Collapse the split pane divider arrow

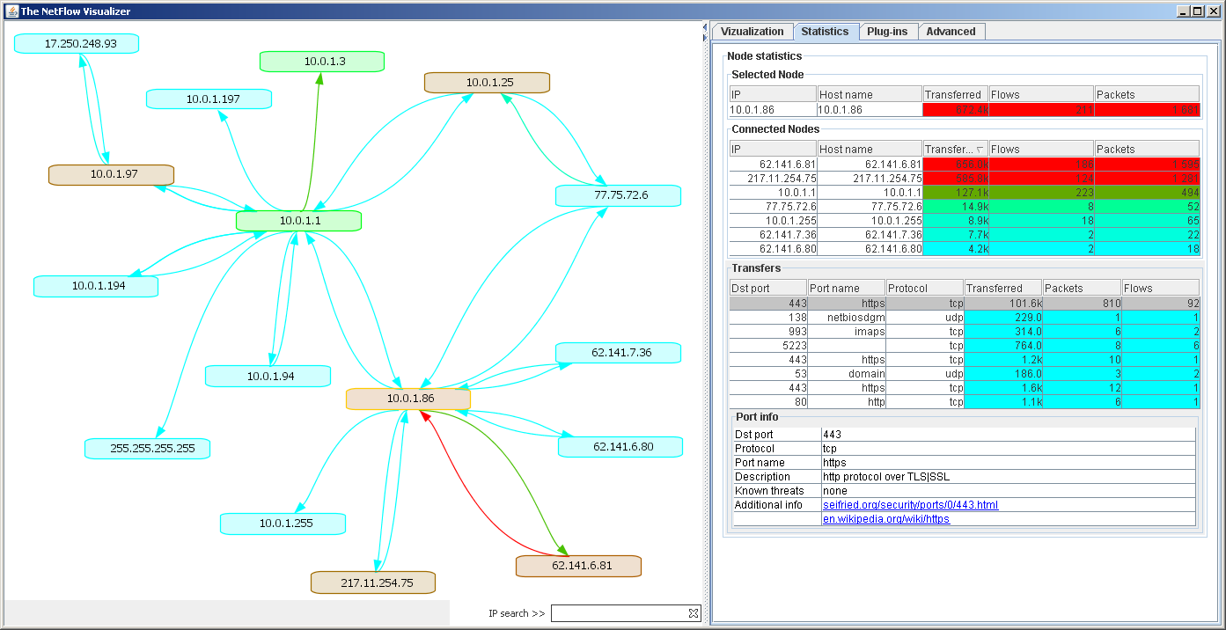pos(705,29)
